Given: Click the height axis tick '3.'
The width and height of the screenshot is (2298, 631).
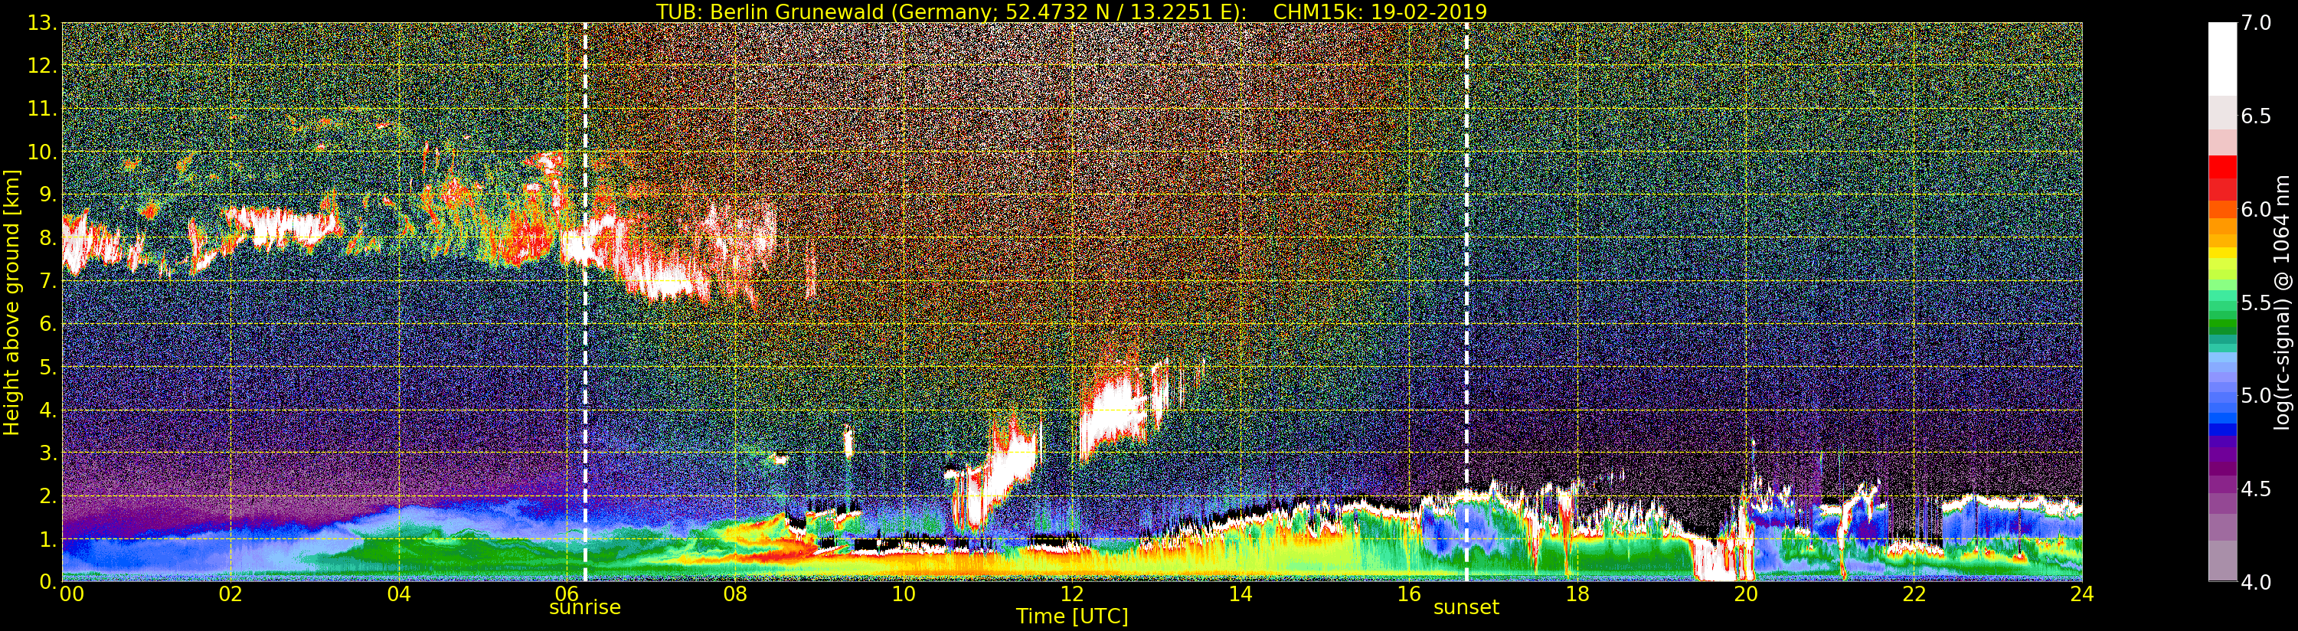Looking at the screenshot, I should (x=48, y=453).
